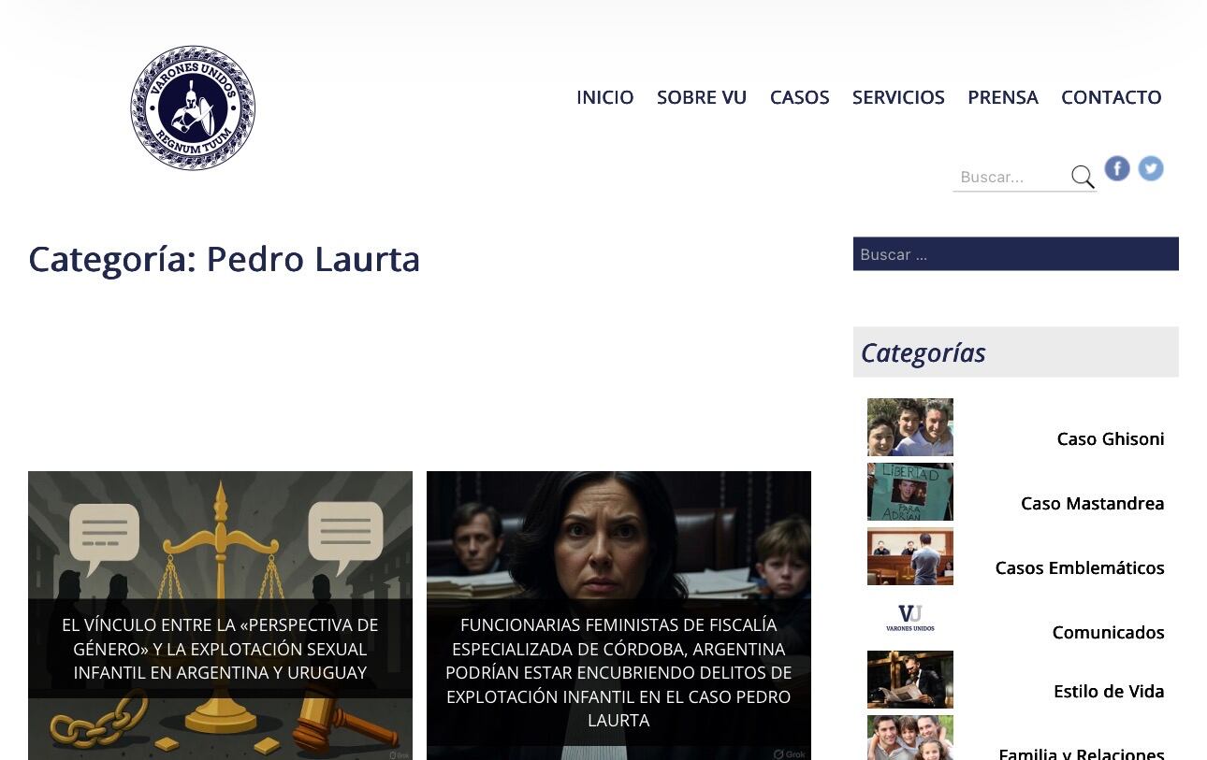Viewport: 1207px width, 760px height.
Task: Open the INICIO menu item
Action: [x=604, y=97]
